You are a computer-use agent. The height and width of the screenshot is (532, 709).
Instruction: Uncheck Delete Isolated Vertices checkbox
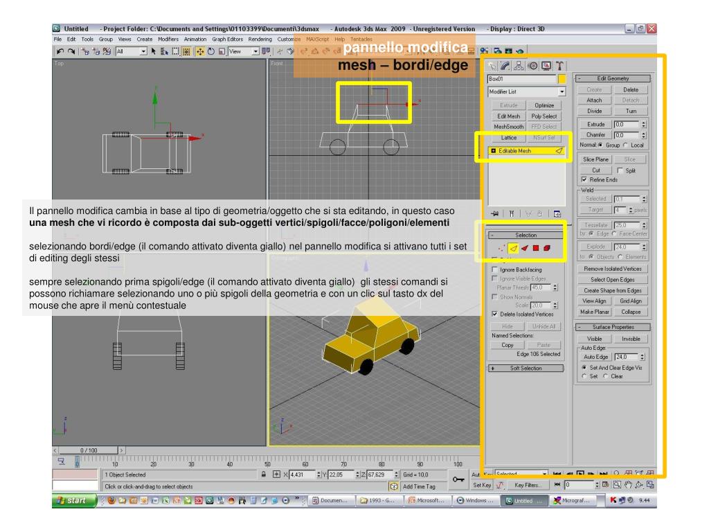pyautogui.click(x=494, y=314)
